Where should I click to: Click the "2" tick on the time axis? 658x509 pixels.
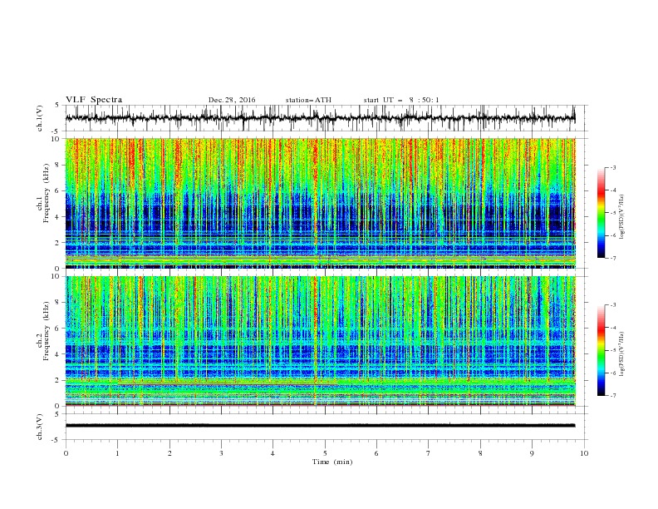[169, 453]
